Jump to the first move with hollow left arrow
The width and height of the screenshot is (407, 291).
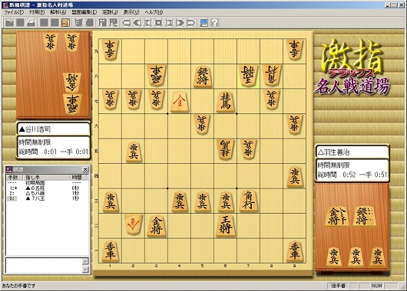click(x=126, y=23)
